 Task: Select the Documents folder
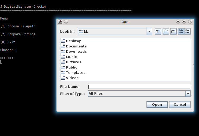(74, 46)
